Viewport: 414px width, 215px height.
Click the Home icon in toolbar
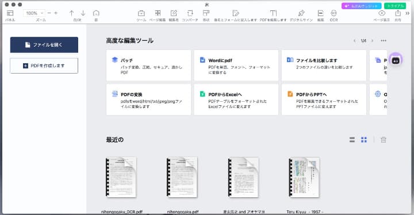coord(96,13)
